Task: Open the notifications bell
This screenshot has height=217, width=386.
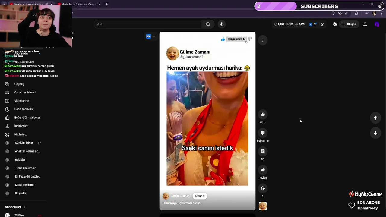Action: 365,24
